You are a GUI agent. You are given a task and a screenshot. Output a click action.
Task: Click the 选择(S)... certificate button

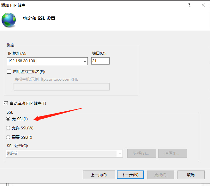141,153
